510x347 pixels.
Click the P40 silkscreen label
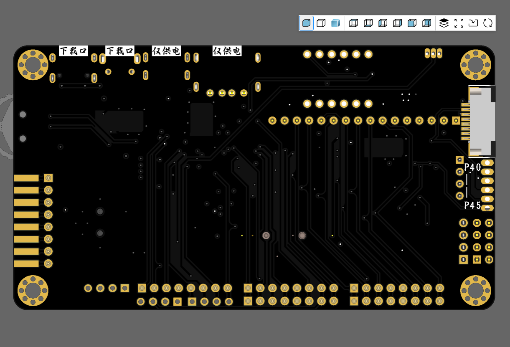coord(472,167)
